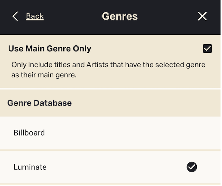Click empty space right of Genre Database
The image size is (222, 186).
click(148, 103)
